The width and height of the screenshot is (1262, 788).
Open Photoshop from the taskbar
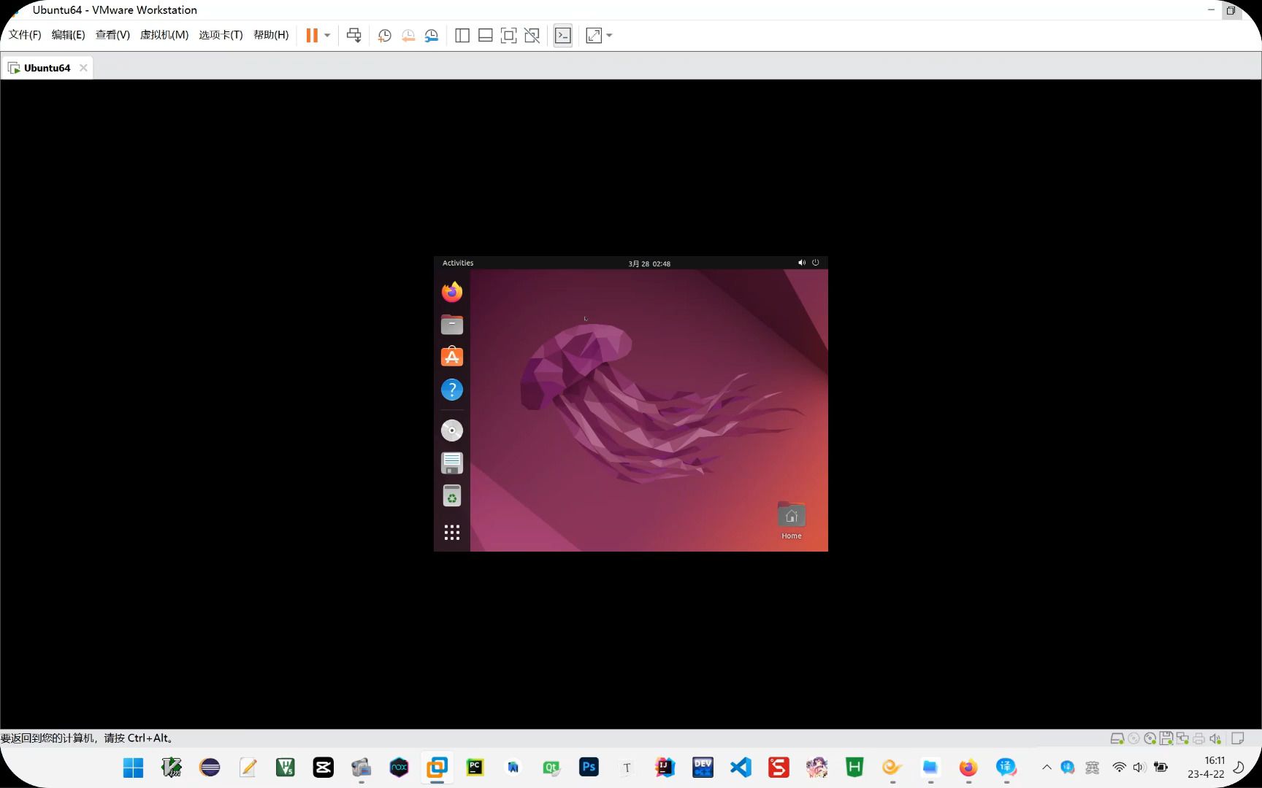(589, 768)
